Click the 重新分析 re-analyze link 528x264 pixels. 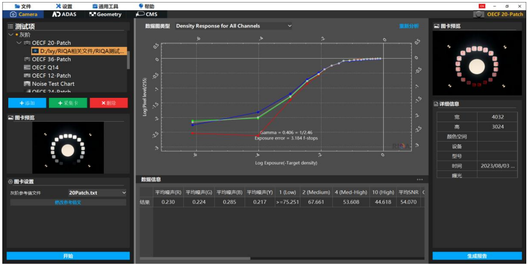tap(409, 26)
